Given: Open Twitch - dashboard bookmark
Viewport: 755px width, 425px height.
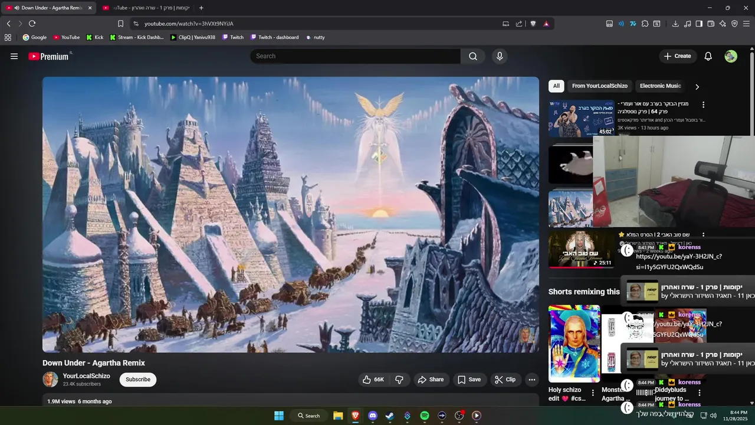Looking at the screenshot, I should 274,37.
